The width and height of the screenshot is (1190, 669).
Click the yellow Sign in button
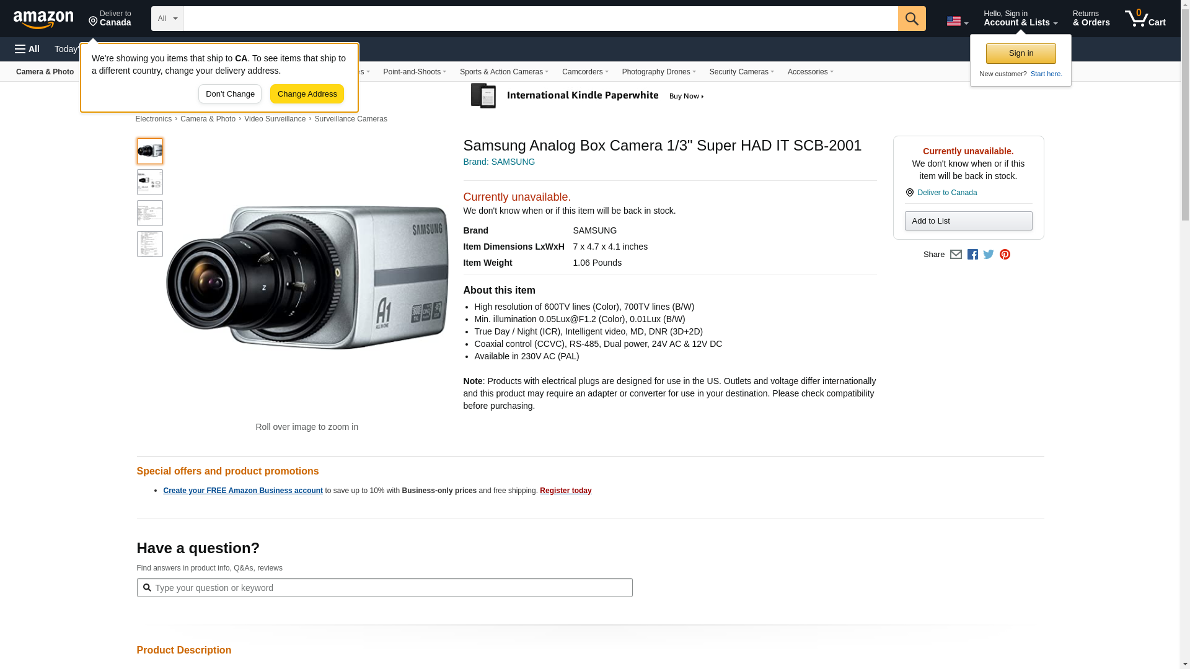[x=1020, y=53]
